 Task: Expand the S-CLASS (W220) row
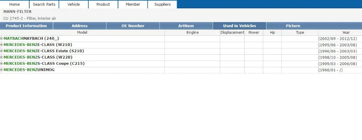(x=1, y=57)
